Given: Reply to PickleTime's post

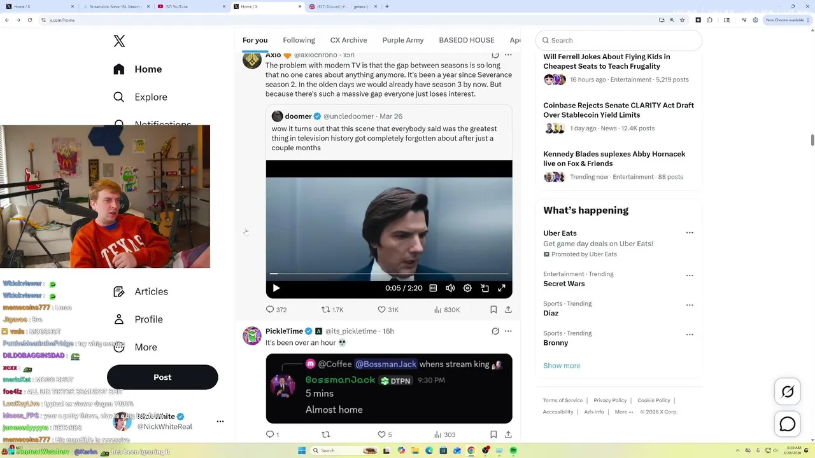Looking at the screenshot, I should click(272, 435).
